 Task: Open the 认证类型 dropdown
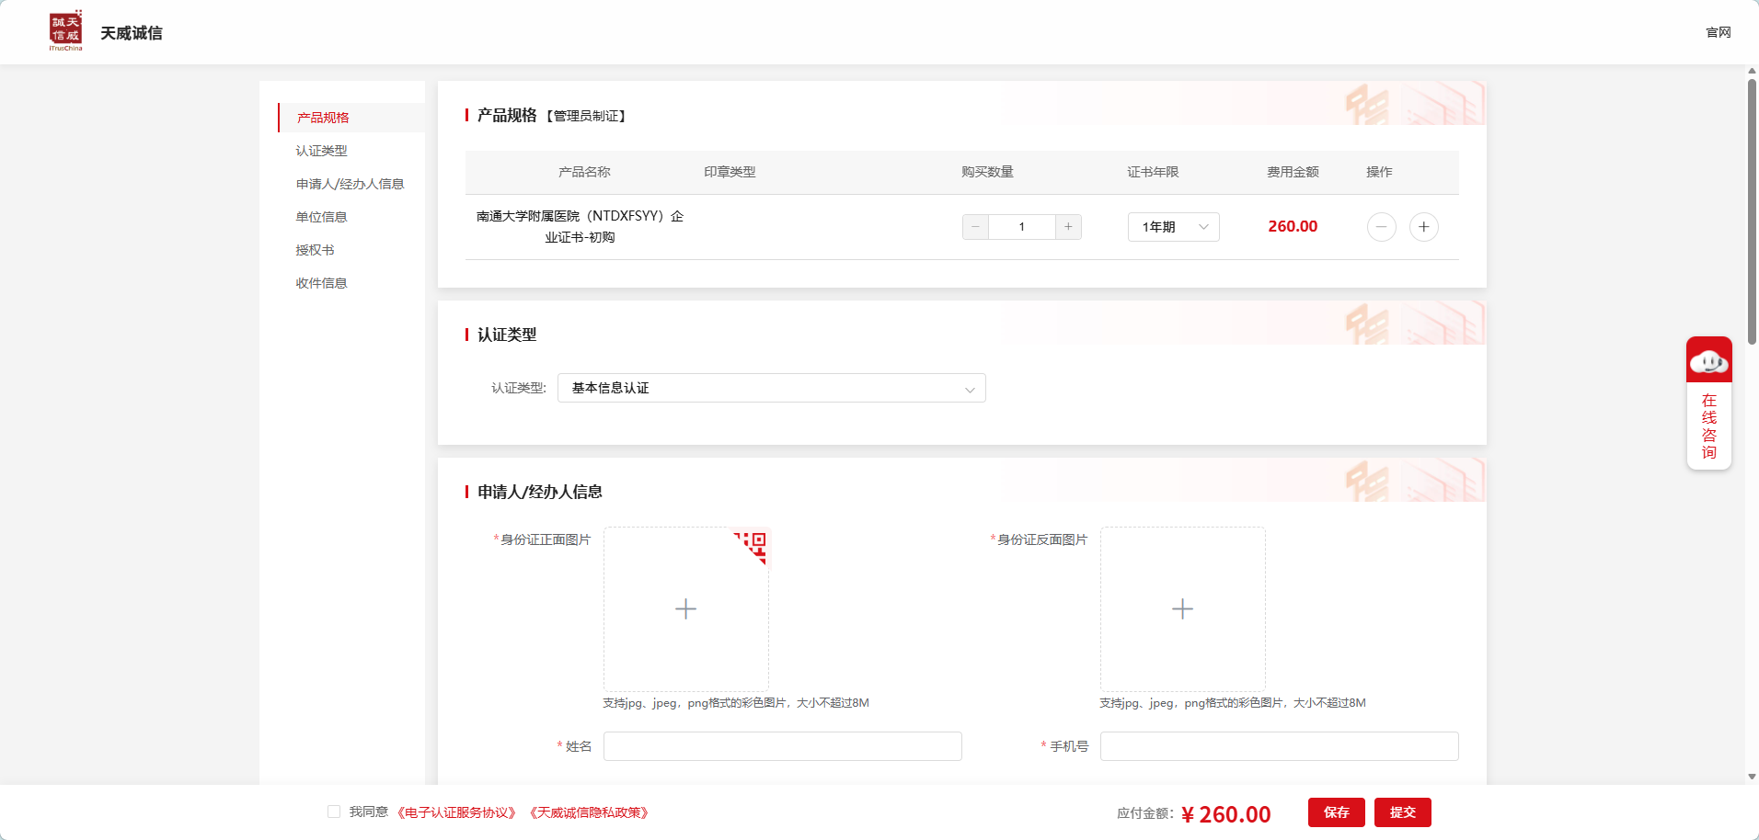click(771, 388)
